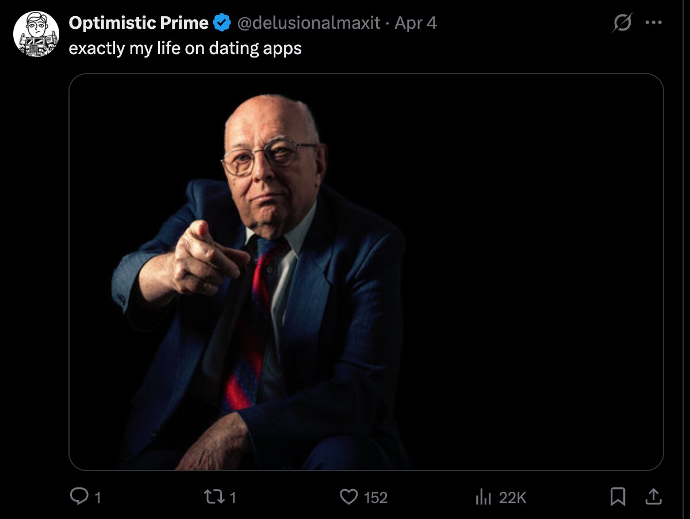Click the reply count number 1
690x519 pixels.
98,497
